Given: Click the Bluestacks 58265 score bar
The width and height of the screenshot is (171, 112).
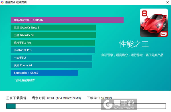Looking at the screenshot, I should (x=44, y=73).
